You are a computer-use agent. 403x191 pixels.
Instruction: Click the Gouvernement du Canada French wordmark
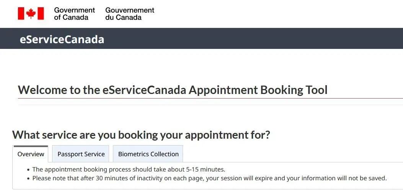[x=130, y=14]
